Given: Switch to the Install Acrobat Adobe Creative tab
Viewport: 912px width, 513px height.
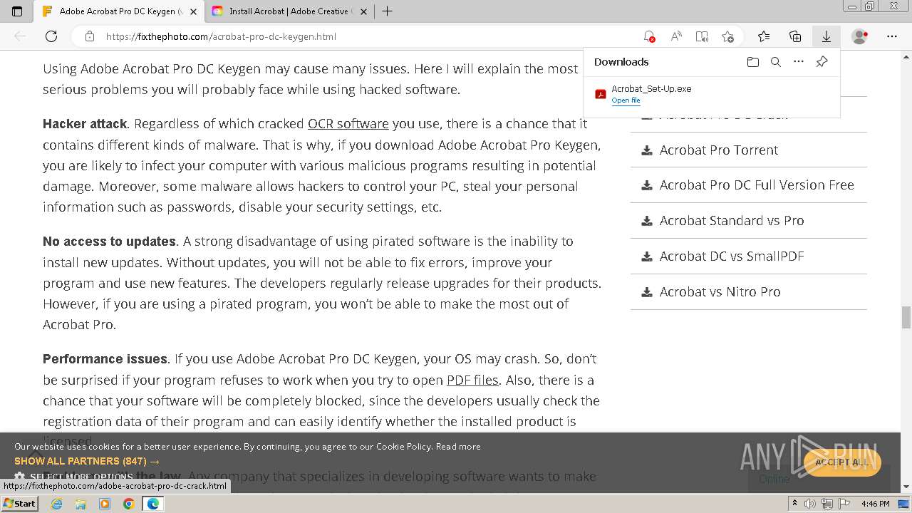Looking at the screenshot, I should coord(289,11).
